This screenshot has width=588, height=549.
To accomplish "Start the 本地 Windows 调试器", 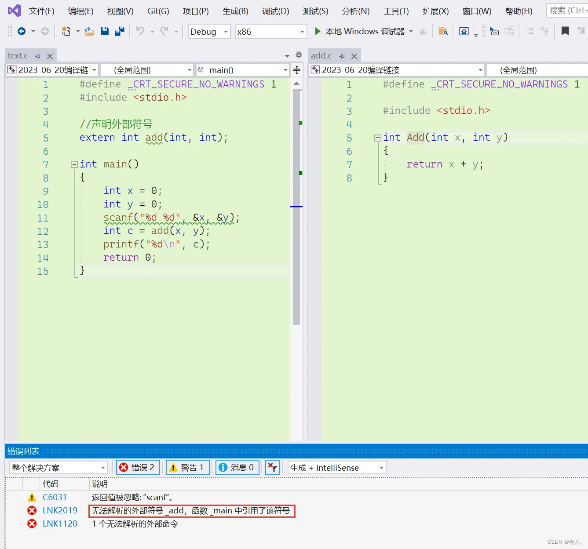I will (360, 31).
